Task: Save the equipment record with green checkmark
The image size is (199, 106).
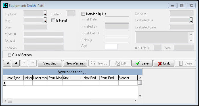Action: click(142, 63)
